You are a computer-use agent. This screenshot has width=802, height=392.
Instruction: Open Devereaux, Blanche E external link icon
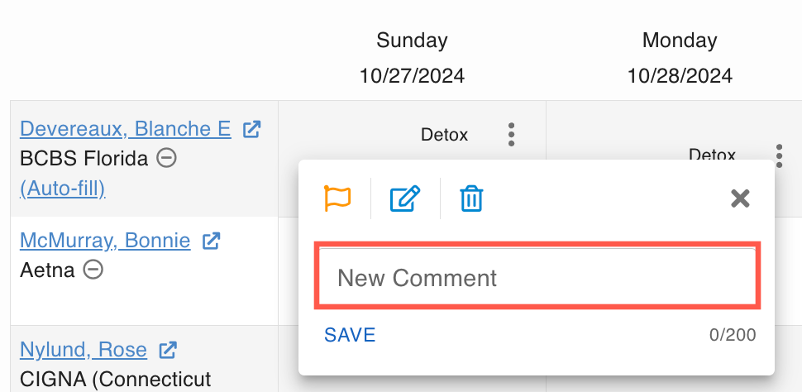point(251,129)
